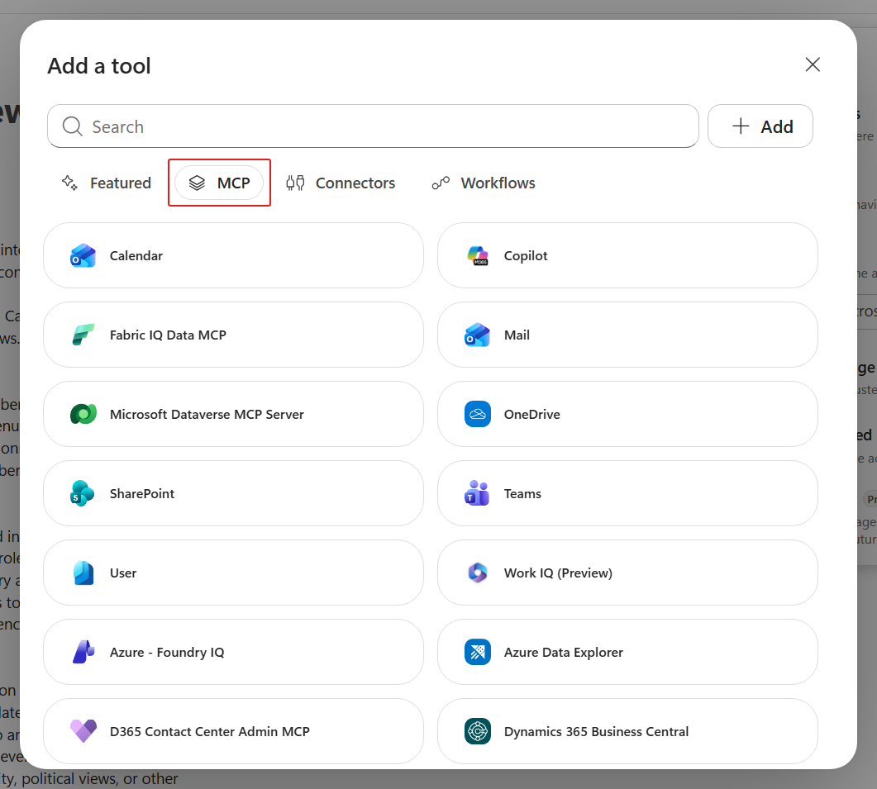Click the layers icon on MCP tab

point(197,183)
